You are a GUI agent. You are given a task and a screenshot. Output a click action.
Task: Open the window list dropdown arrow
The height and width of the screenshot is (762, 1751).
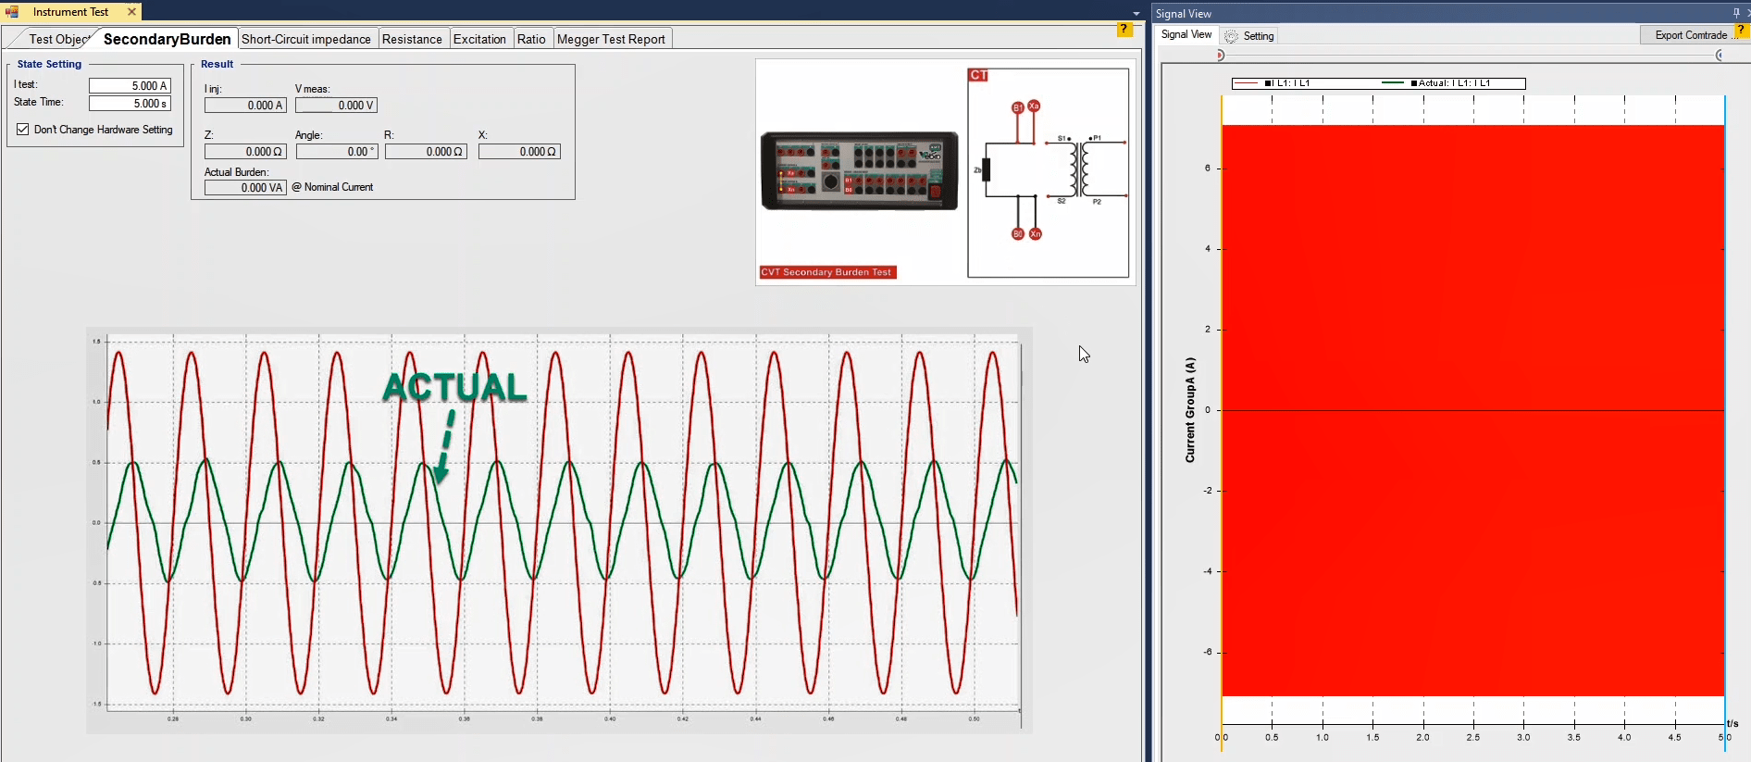tap(1136, 14)
